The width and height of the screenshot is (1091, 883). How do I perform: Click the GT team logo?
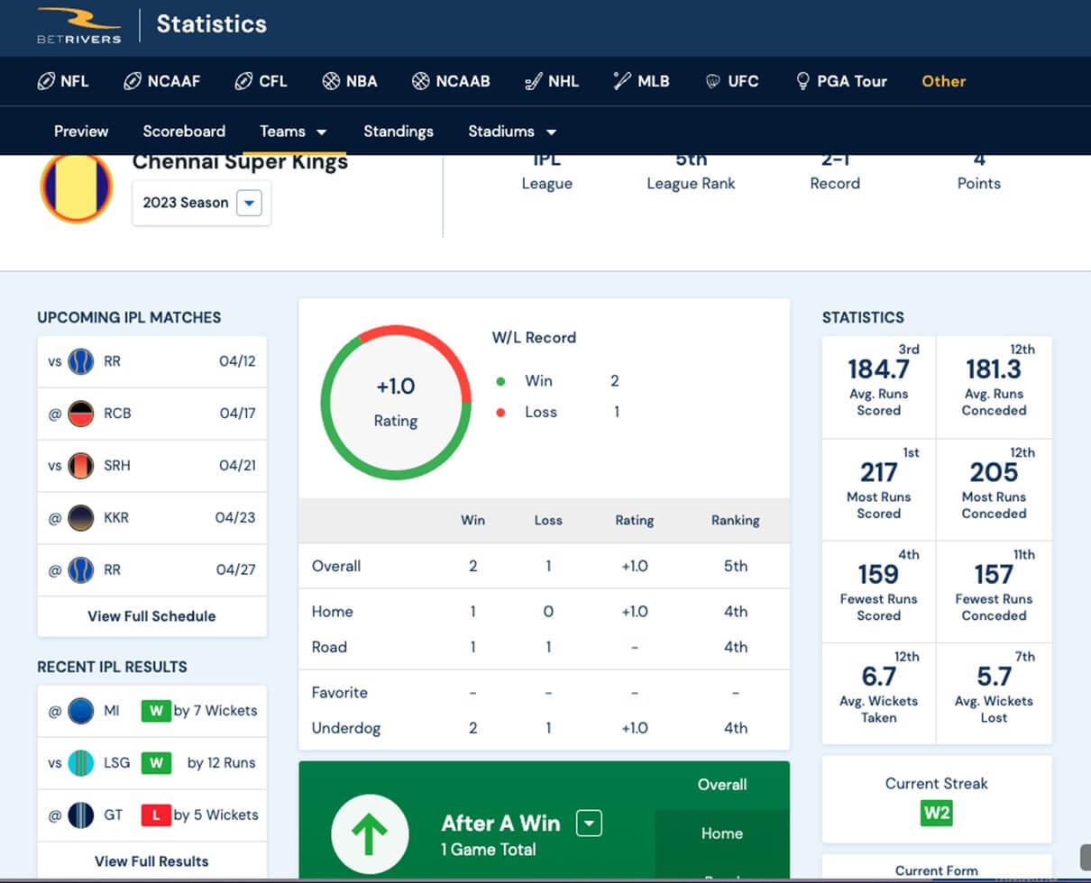[x=81, y=815]
